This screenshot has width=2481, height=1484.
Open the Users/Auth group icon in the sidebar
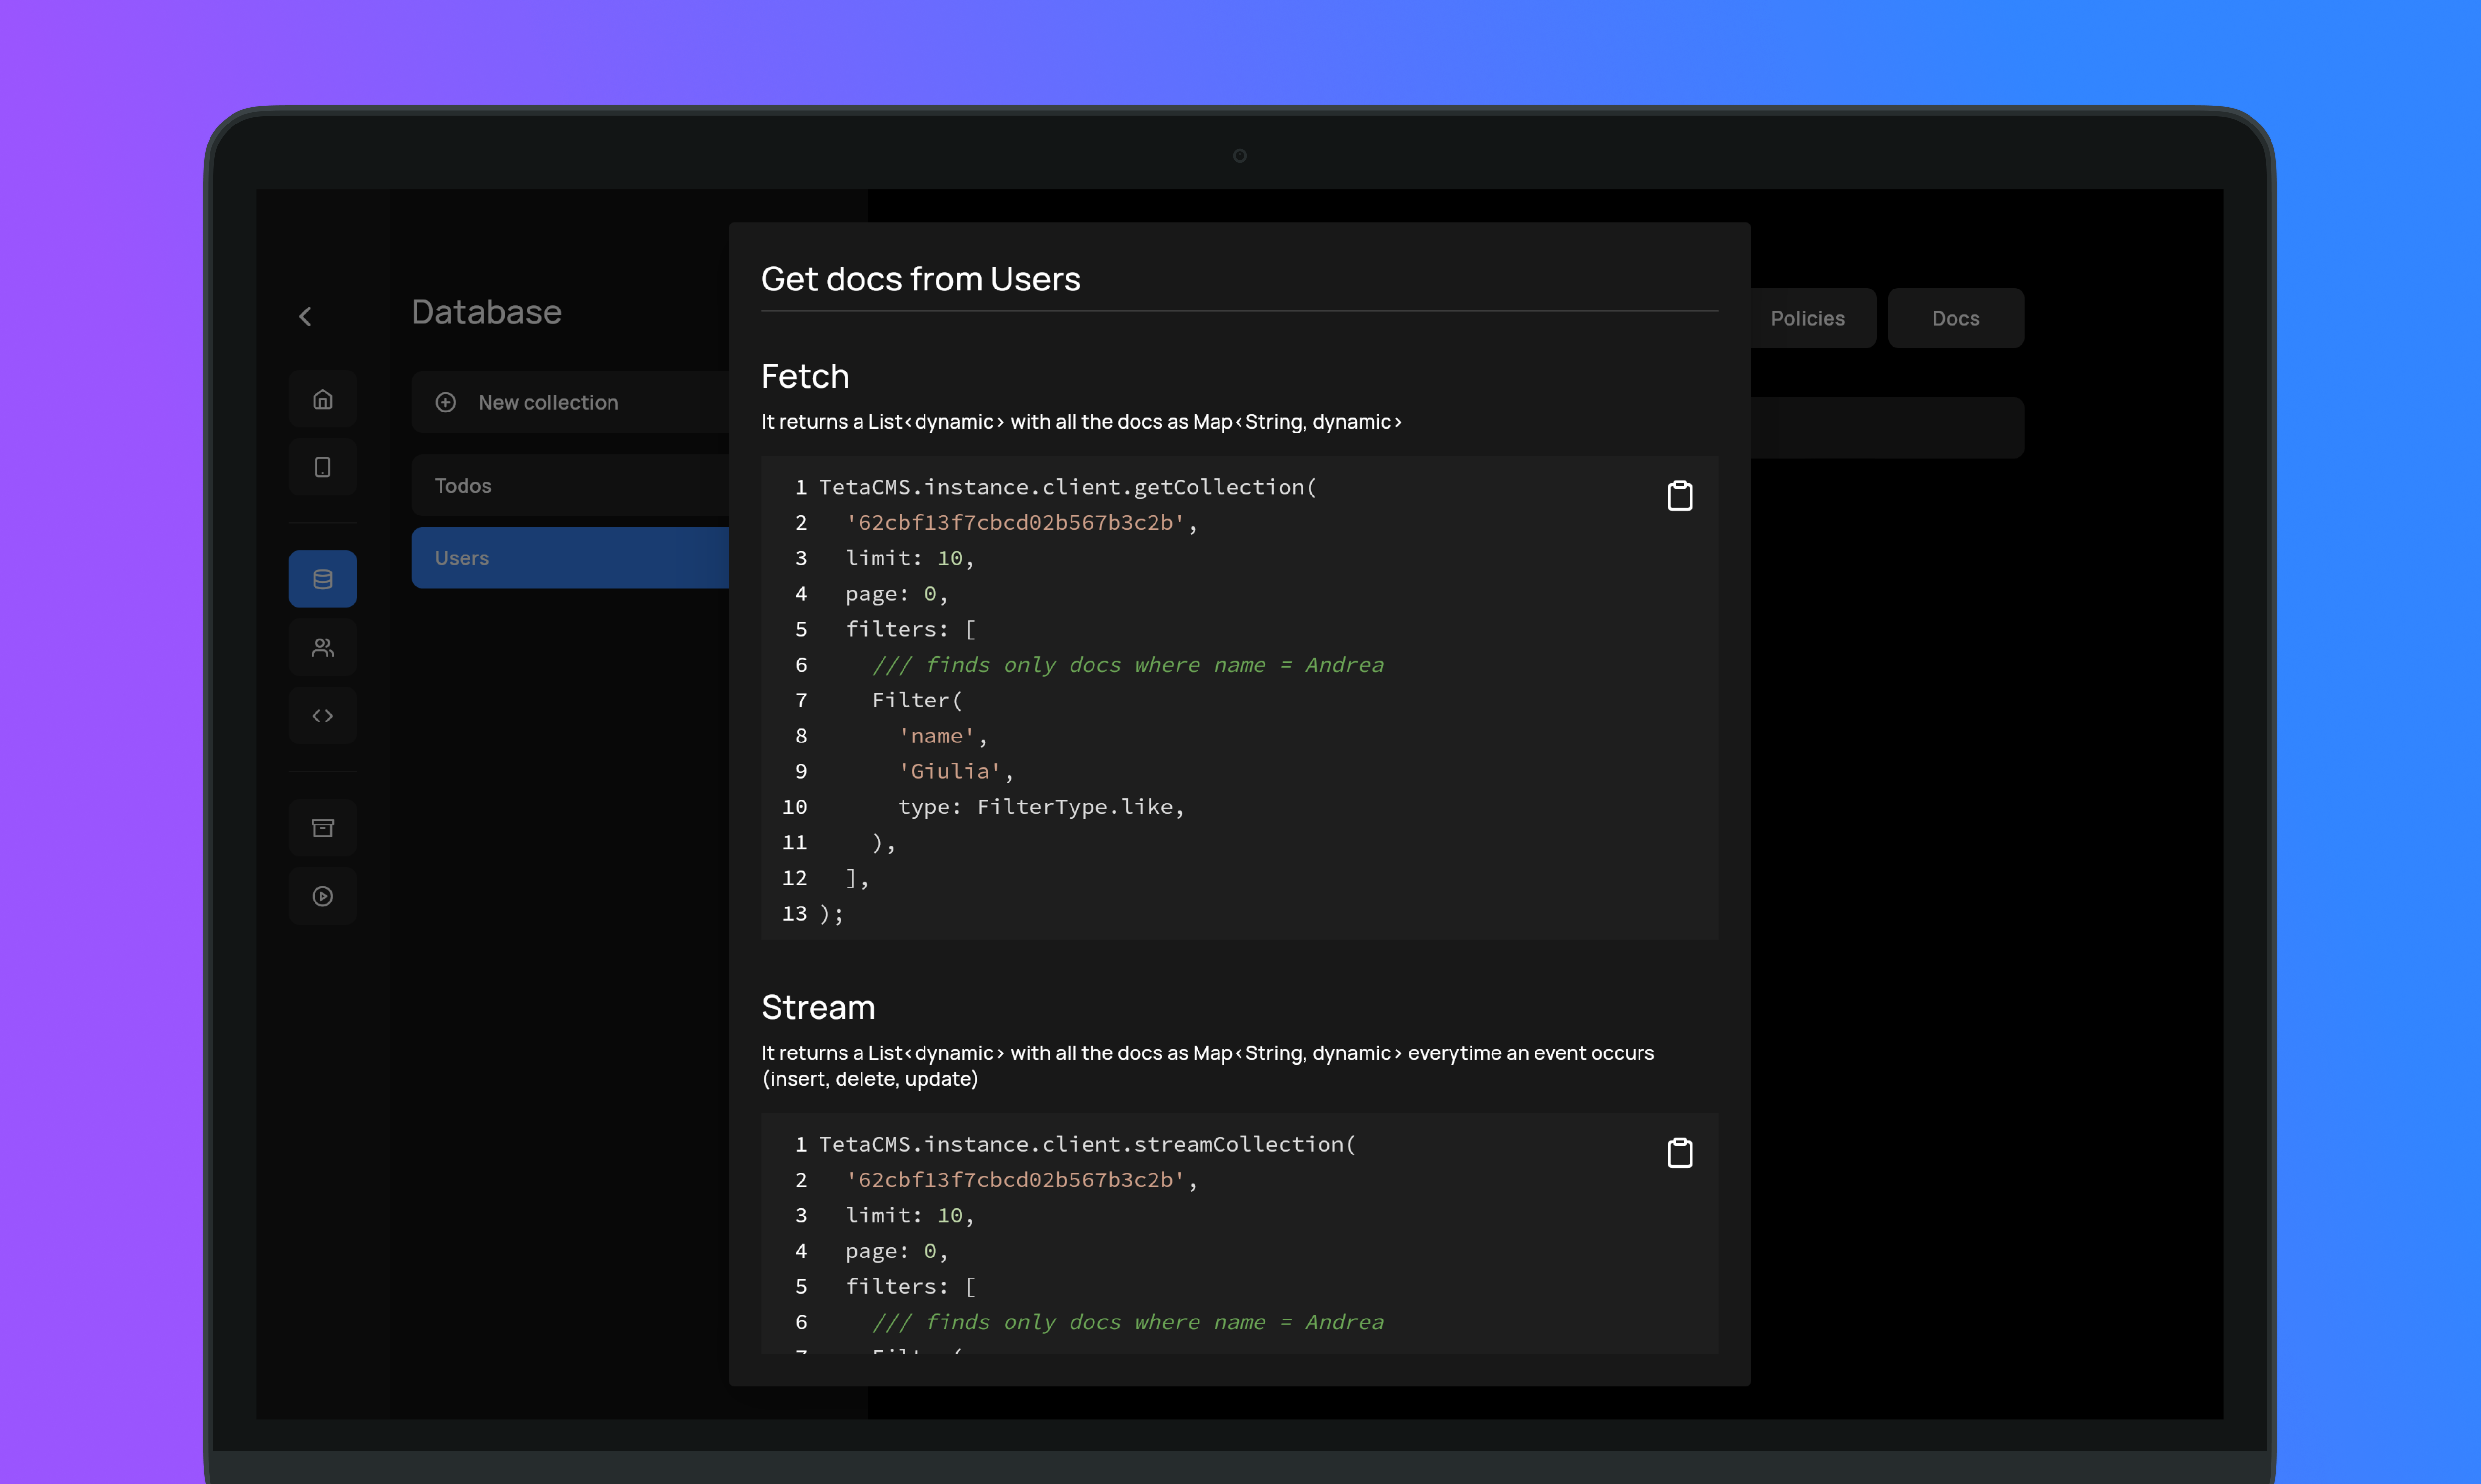click(x=322, y=647)
